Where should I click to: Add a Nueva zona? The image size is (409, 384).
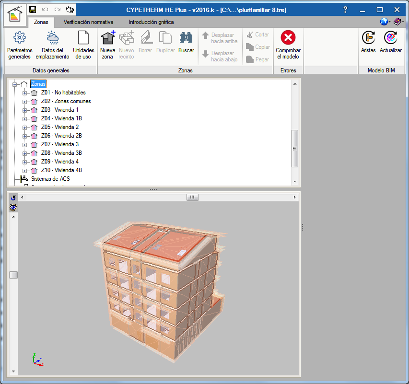[x=107, y=46]
